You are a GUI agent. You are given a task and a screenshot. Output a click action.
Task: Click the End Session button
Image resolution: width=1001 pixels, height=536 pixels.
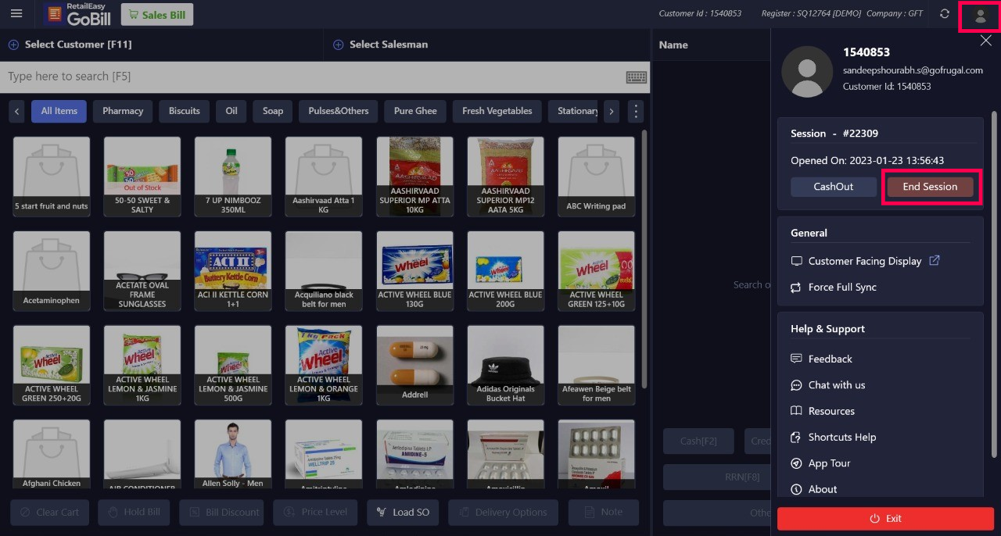tap(930, 187)
